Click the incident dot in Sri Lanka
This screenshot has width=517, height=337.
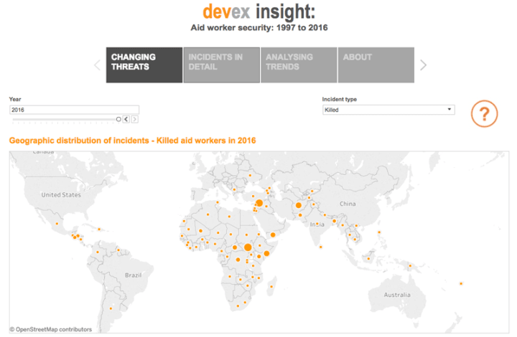click(320, 247)
